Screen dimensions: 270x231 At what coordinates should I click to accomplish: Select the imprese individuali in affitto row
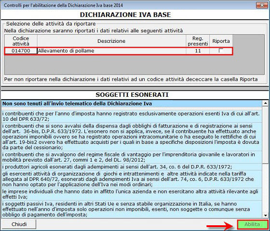coord(132,194)
